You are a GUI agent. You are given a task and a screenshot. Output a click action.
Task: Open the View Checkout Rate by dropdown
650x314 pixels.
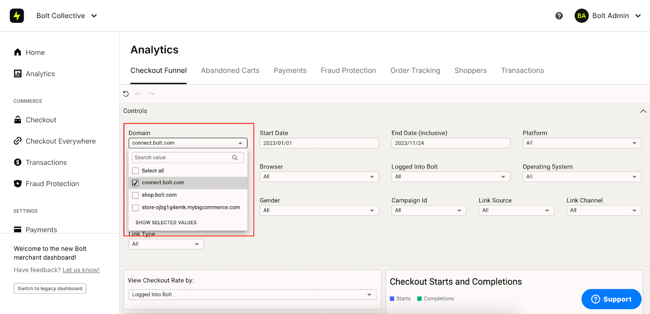click(252, 295)
